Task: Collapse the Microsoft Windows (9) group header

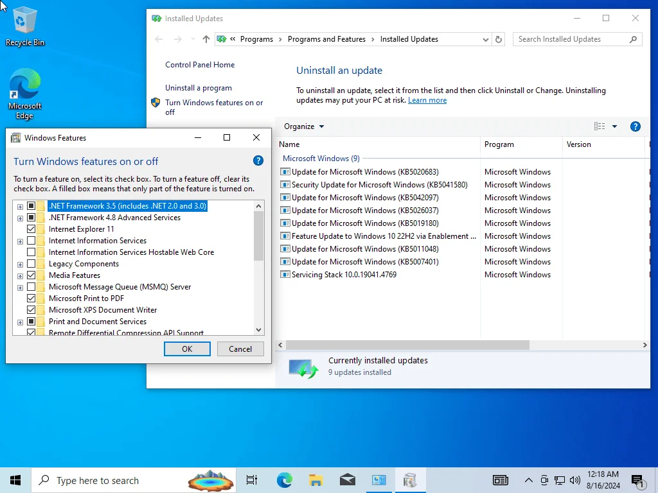Action: pyautogui.click(x=321, y=159)
